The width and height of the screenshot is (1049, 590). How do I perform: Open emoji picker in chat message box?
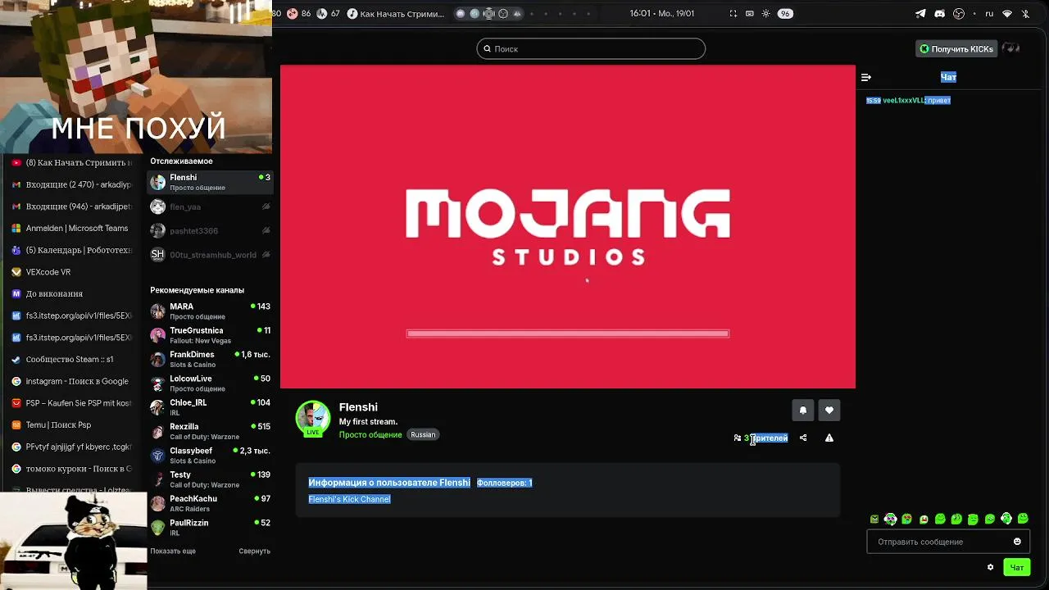(x=1017, y=542)
